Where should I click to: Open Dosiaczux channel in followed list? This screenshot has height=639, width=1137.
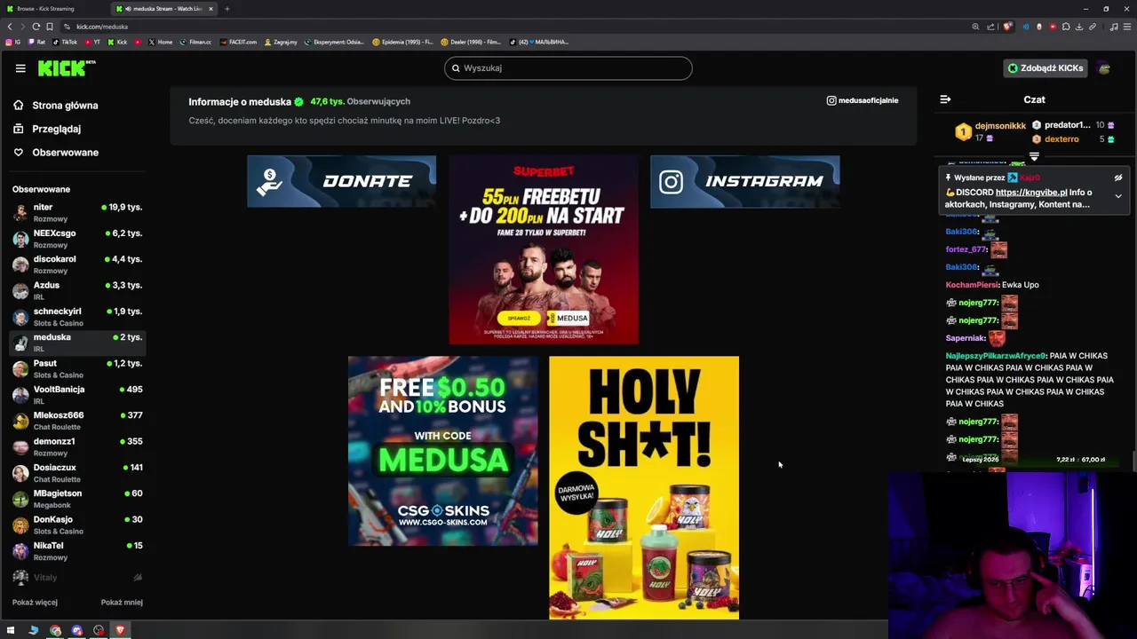tap(77, 473)
